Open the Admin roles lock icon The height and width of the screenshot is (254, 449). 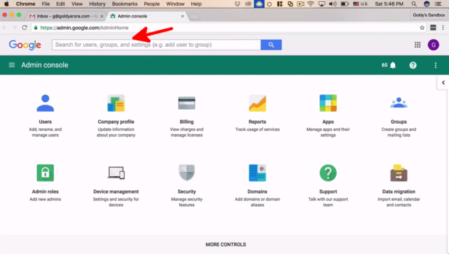pyautogui.click(x=45, y=173)
